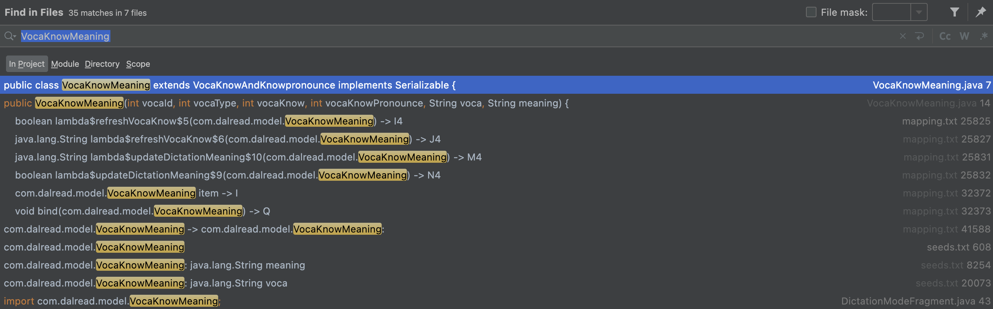Toggle Regex search option
This screenshot has height=309, width=993.
point(983,36)
